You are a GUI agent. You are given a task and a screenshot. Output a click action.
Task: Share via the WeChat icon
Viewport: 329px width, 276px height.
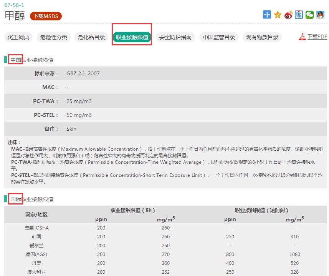click(x=309, y=15)
